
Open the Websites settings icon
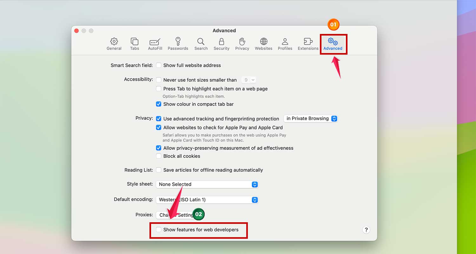(263, 44)
